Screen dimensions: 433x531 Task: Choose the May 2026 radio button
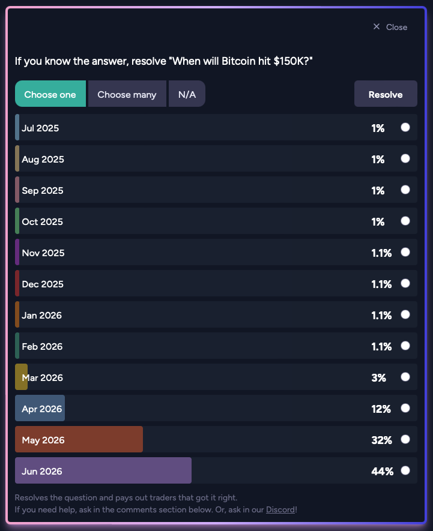[x=405, y=439]
